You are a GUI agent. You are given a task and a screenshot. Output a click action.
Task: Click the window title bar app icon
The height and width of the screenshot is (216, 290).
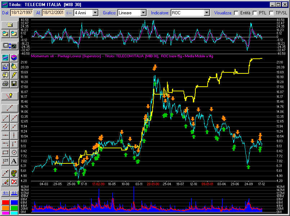point(5,5)
